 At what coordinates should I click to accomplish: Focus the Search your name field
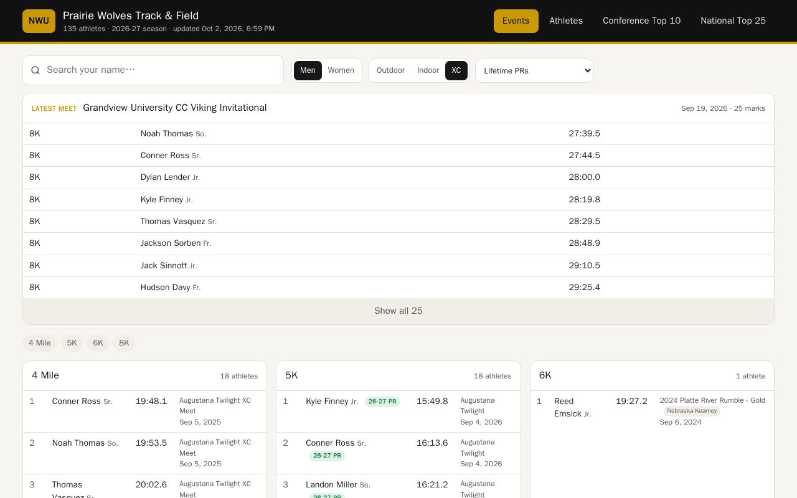click(153, 70)
